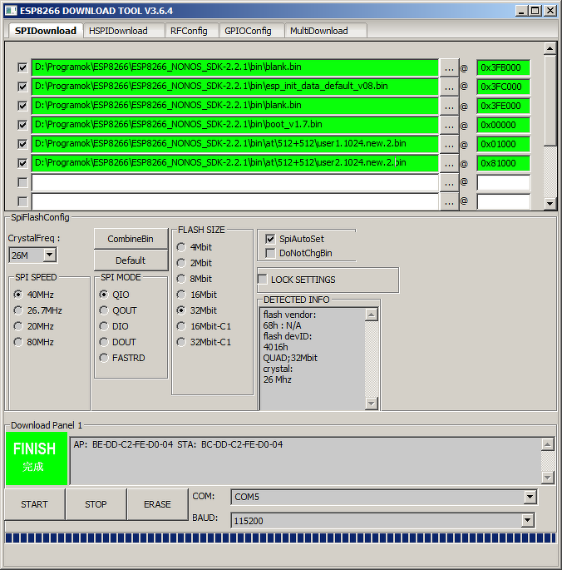Click the boot_v1.7.bin path field
Screen dimensions: 562x570
tap(235, 125)
